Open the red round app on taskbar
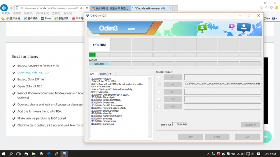 pyautogui.click(x=42, y=154)
